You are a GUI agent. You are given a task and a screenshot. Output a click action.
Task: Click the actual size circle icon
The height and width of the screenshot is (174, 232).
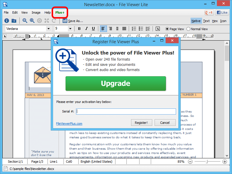[39, 21]
